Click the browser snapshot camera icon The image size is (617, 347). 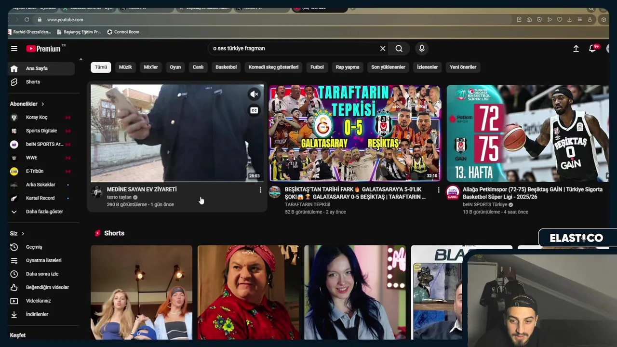[529, 20]
